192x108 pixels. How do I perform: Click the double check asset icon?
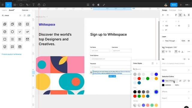27,32
